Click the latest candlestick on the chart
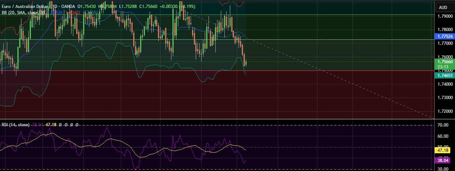 click(x=246, y=64)
